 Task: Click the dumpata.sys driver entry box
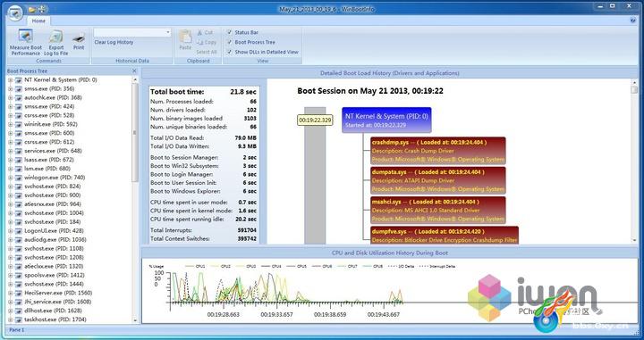pyautogui.click(x=437, y=180)
